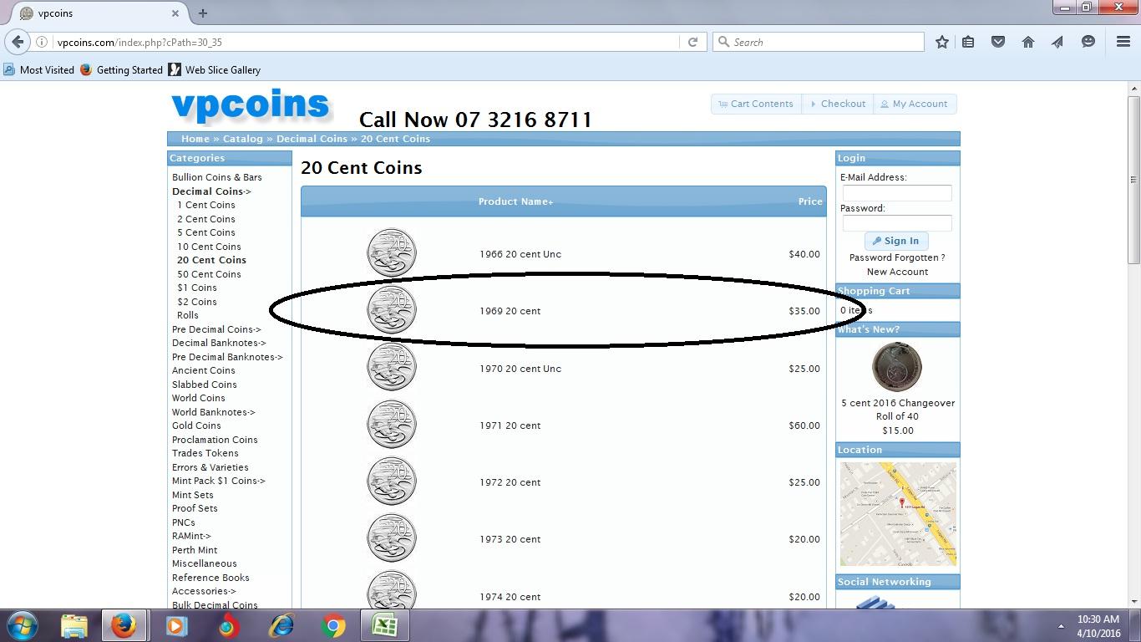Go to the Firefox home page icon
Viewport: 1141px width, 642px height.
[1028, 42]
